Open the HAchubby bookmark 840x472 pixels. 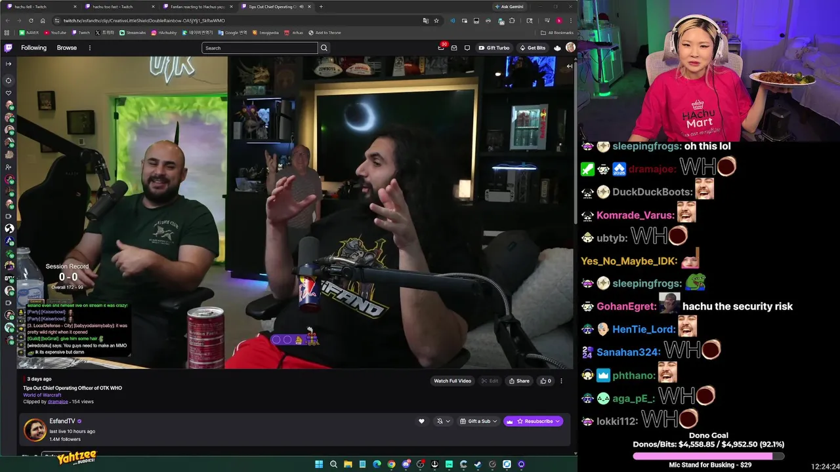click(163, 32)
